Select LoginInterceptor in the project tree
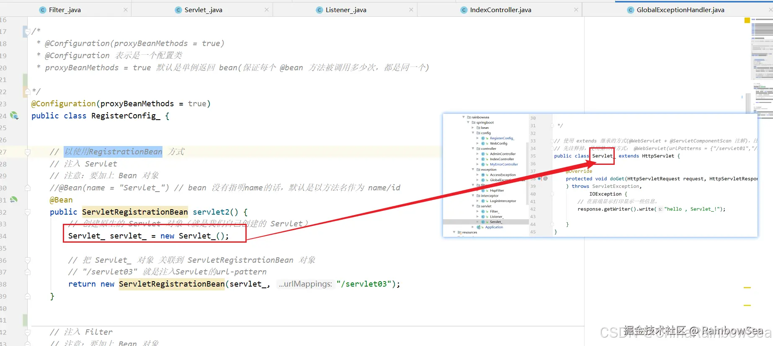This screenshot has height=346, width=773. (x=503, y=201)
